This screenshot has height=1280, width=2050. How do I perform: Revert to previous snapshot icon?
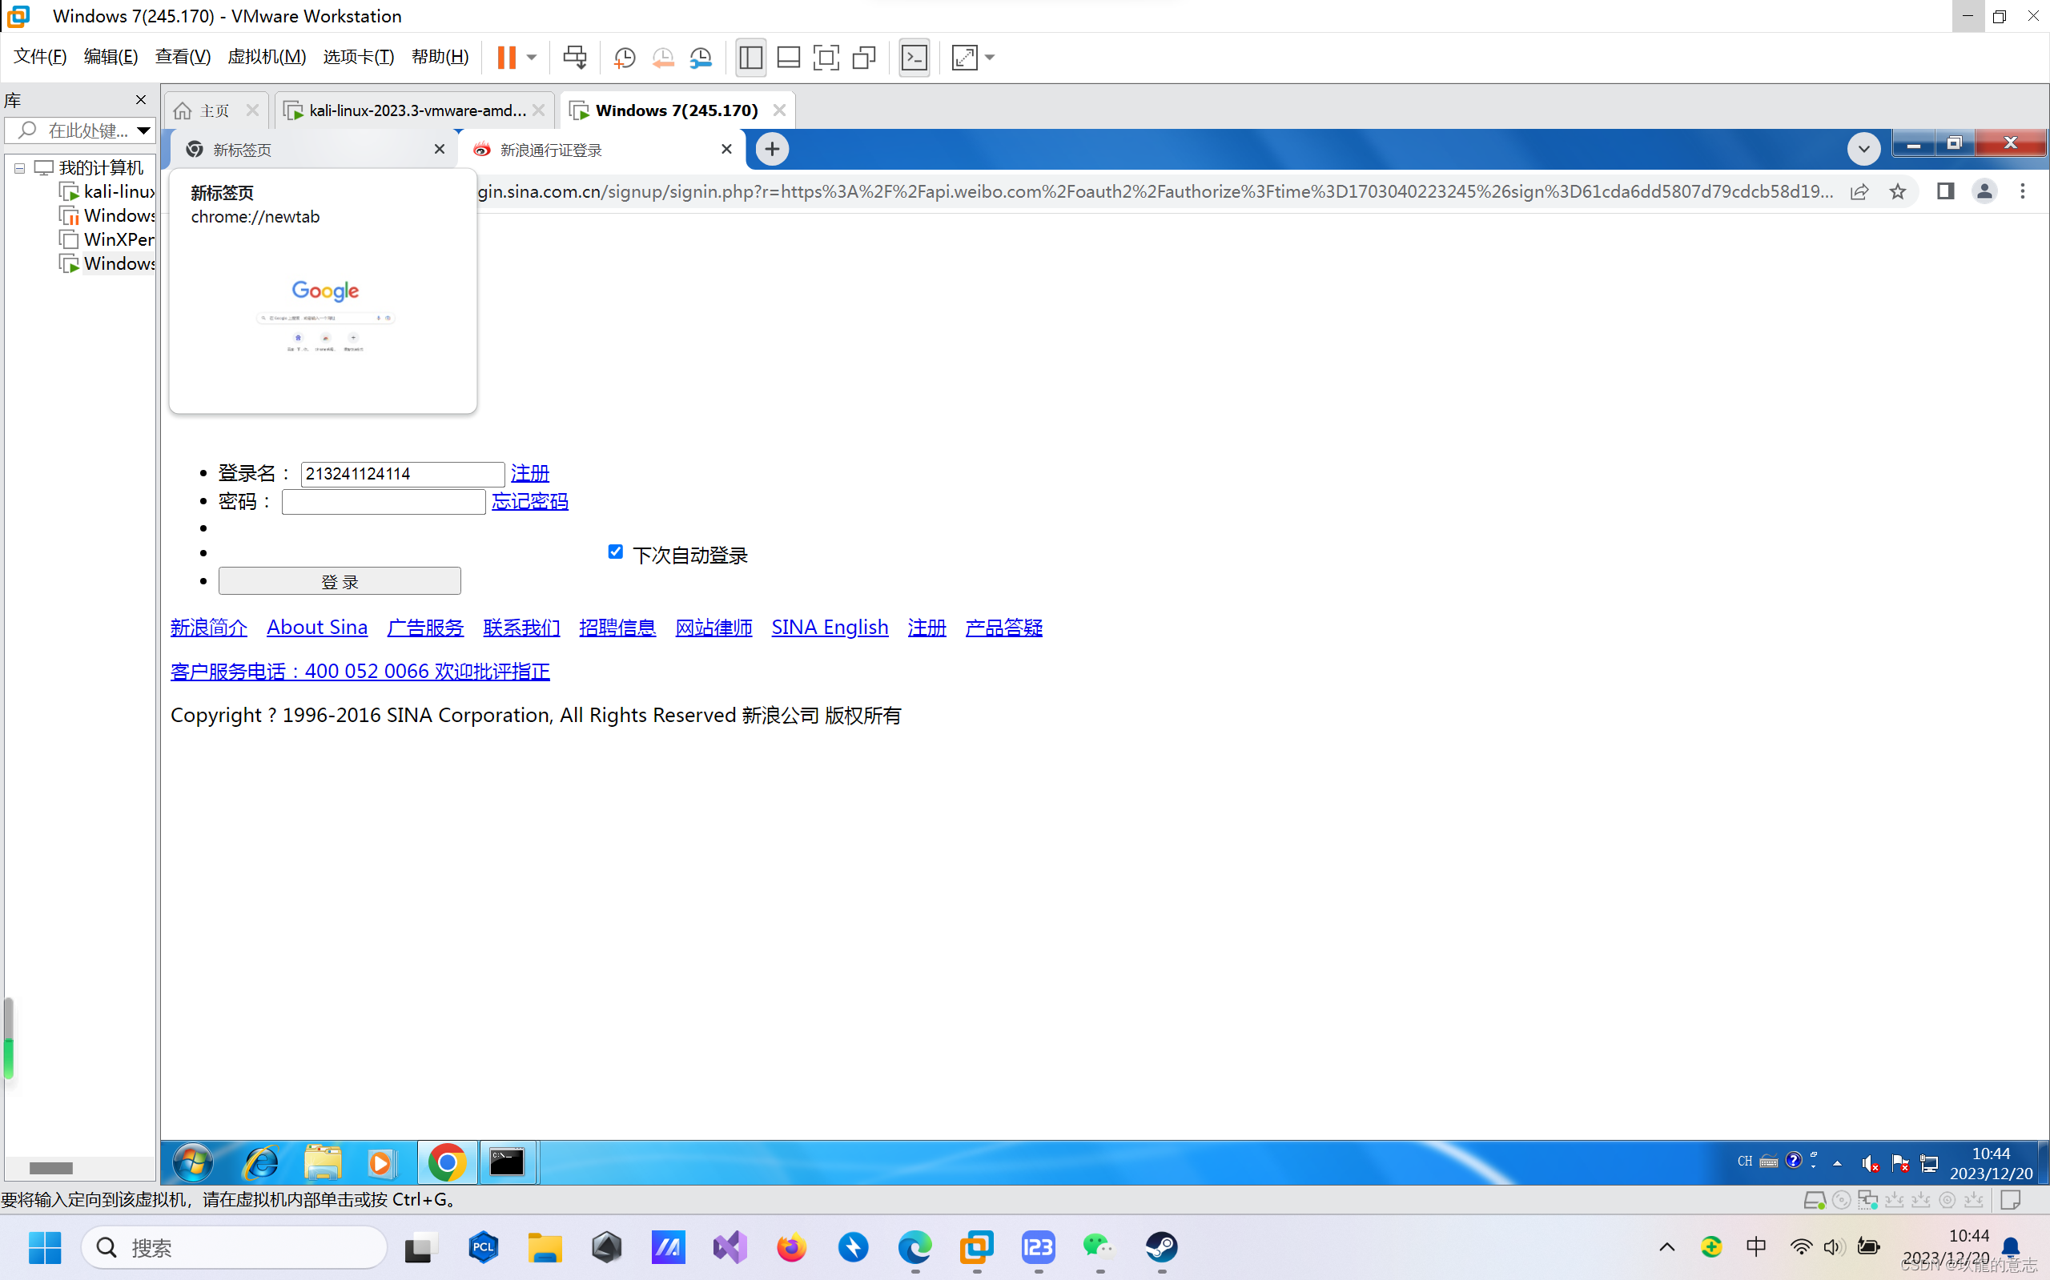(663, 58)
